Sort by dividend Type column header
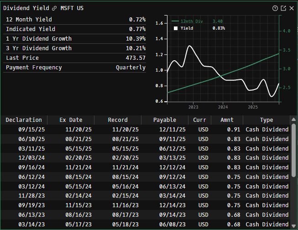The image size is (298, 230). pos(266,120)
